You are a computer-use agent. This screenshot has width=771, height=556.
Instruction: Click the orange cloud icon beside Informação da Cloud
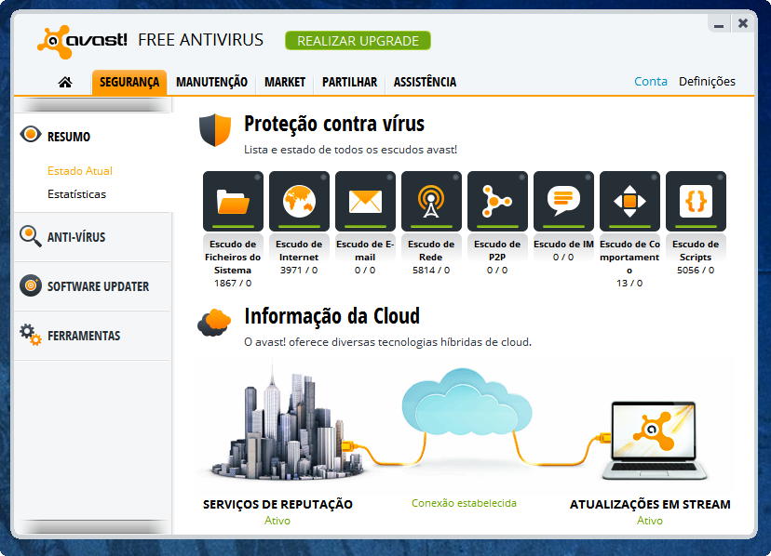[x=214, y=323]
